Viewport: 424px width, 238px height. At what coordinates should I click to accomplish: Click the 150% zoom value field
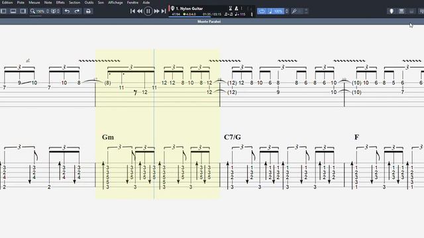(x=40, y=11)
